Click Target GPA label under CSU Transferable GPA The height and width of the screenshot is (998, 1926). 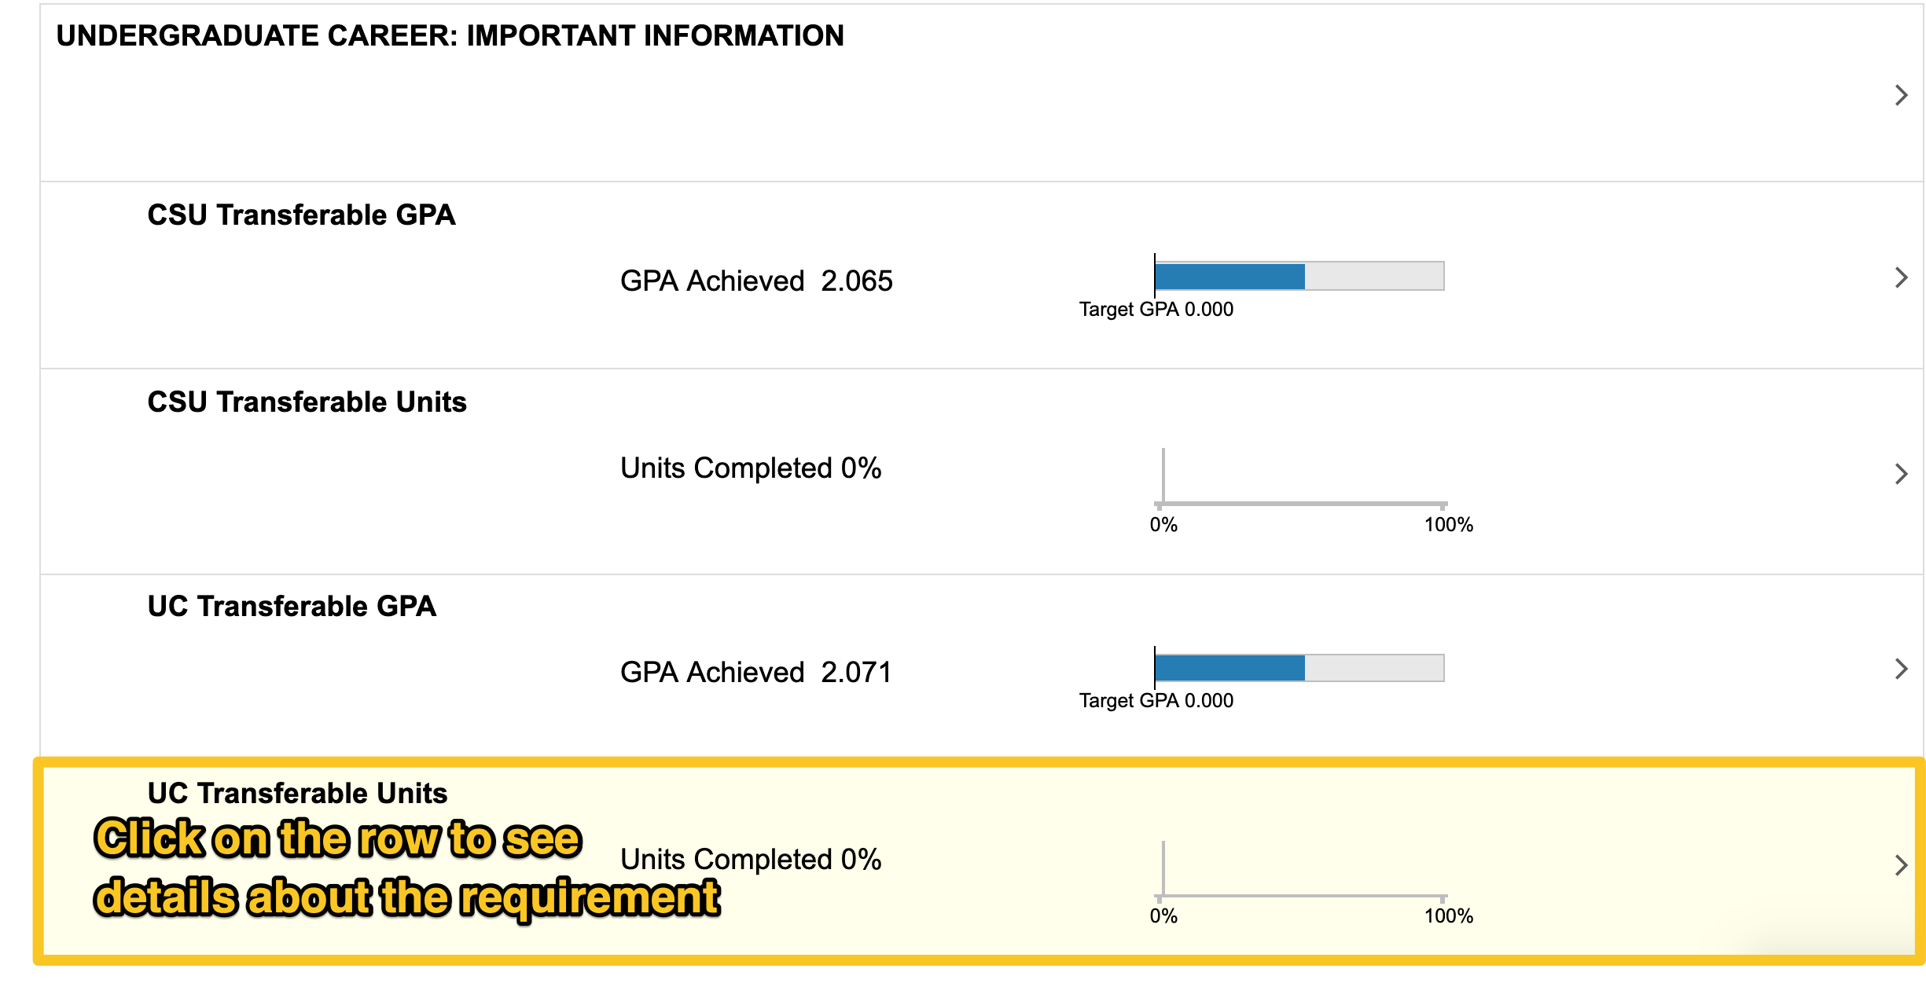coord(1156,309)
